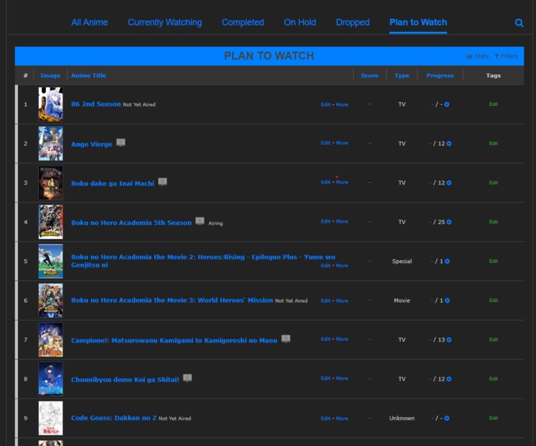Image resolution: width=536 pixels, height=446 pixels.
Task: Set score for Ange Vierge
Action: click(x=369, y=143)
